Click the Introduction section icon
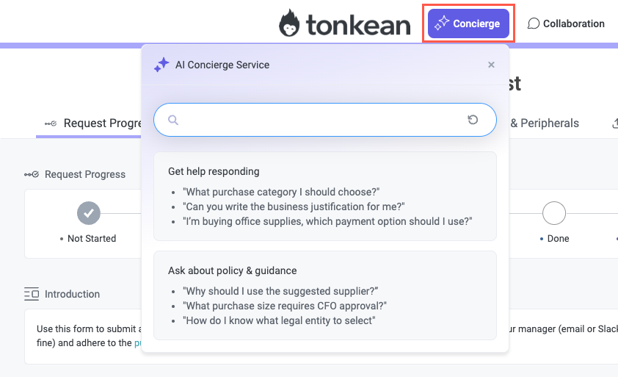 click(32, 294)
